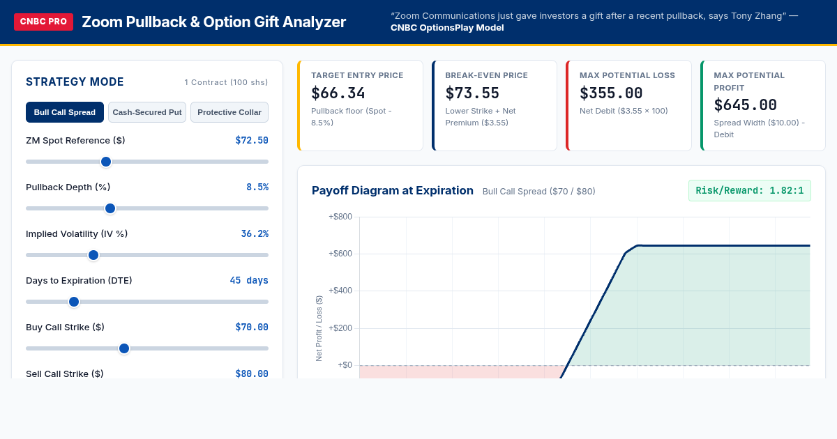Click the Max Potential Profit card
This screenshot has width=837, height=439.
[763, 105]
